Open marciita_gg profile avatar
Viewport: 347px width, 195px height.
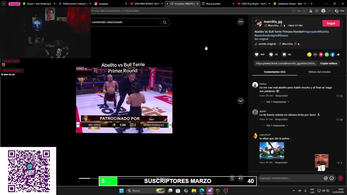(x=258, y=23)
